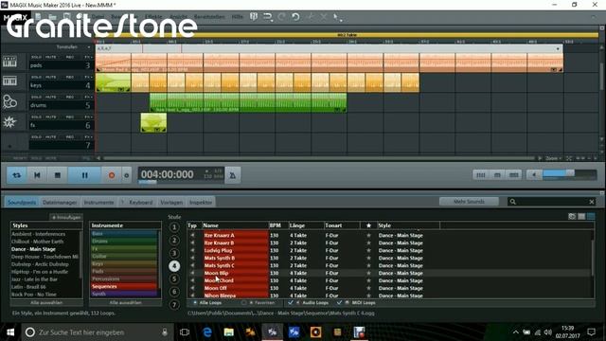Image resolution: width=606 pixels, height=341 pixels.
Task: Toggle REC on the fx track
Action: point(70,117)
